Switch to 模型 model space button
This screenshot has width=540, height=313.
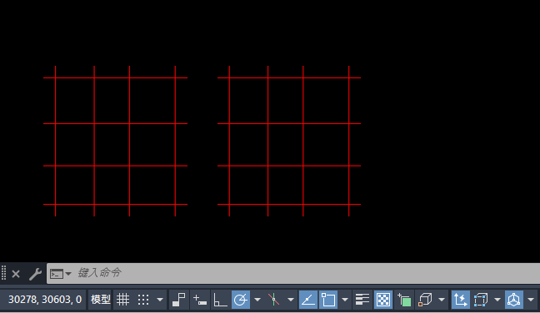tap(100, 300)
